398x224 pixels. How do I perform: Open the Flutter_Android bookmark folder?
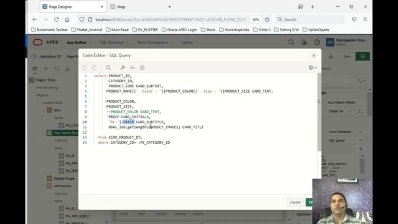pos(87,30)
